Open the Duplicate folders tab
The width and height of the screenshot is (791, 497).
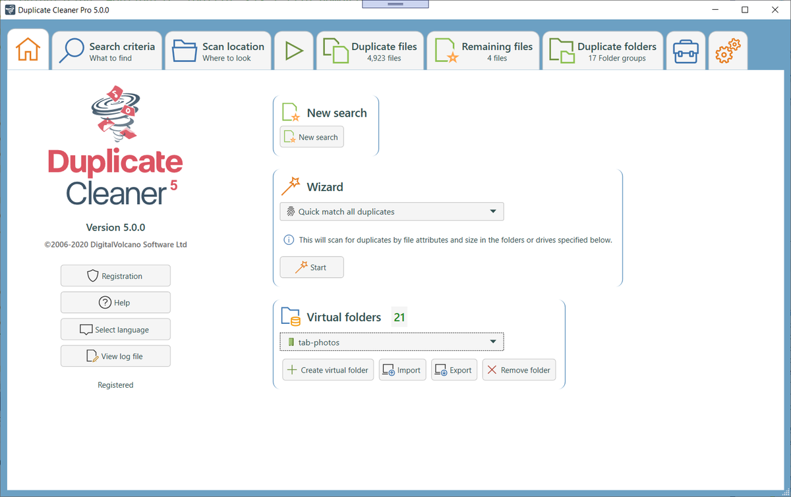tap(602, 51)
